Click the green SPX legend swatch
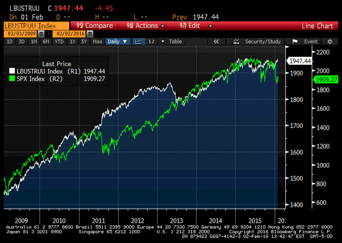The width and height of the screenshot is (342, 243). 12,79
